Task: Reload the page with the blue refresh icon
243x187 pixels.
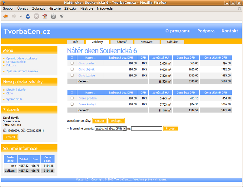Action: pyautogui.click(x=28, y=16)
